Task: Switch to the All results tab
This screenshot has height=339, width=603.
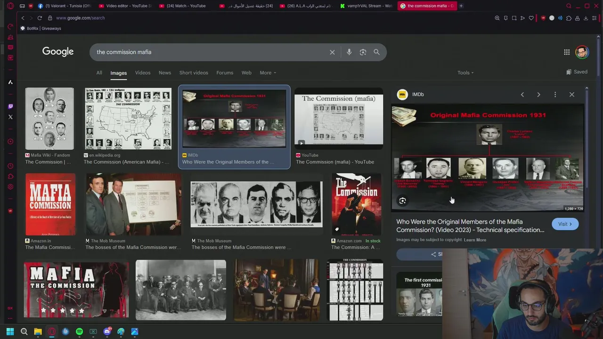Action: point(99,73)
